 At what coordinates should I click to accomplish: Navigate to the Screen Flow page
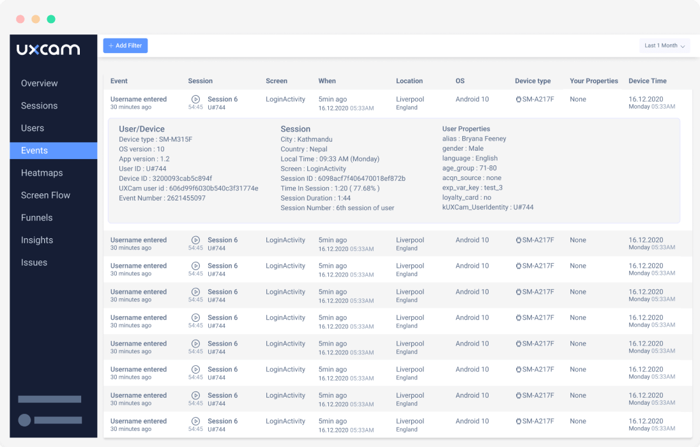coord(45,195)
